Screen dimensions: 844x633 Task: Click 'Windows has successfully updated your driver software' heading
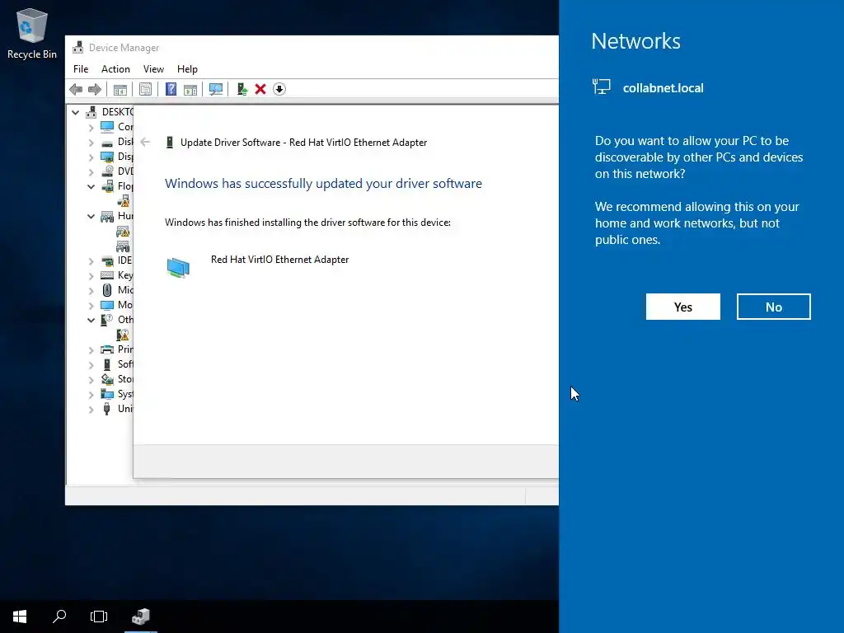(x=323, y=184)
